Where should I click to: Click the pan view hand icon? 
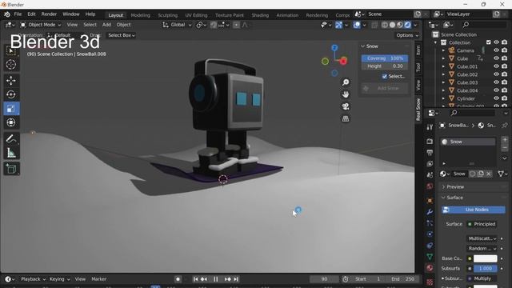346,94
